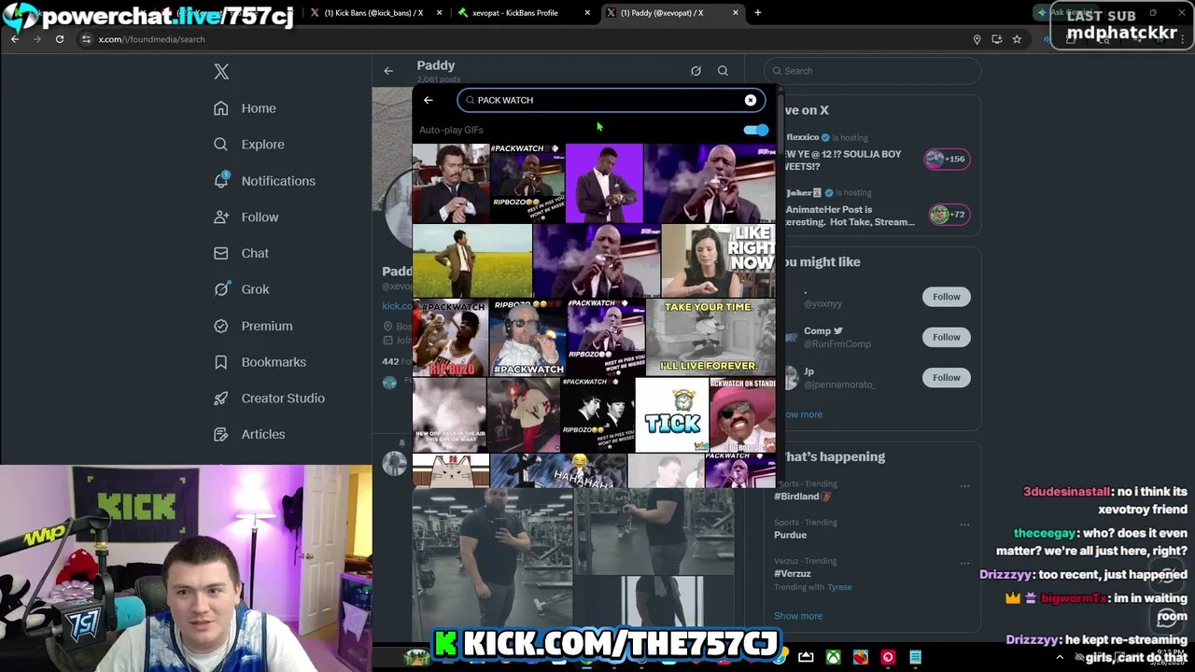This screenshot has width=1195, height=672.
Task: Click the Premium checkmark icon
Action: [221, 326]
